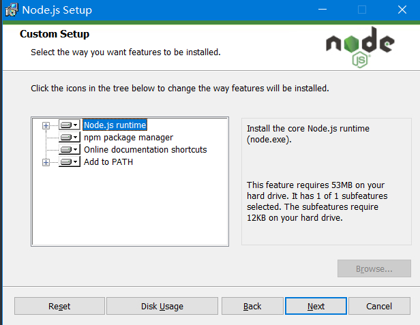Expand the Add to PATH tree node
Screen dimensions: 420x325
click(46, 162)
